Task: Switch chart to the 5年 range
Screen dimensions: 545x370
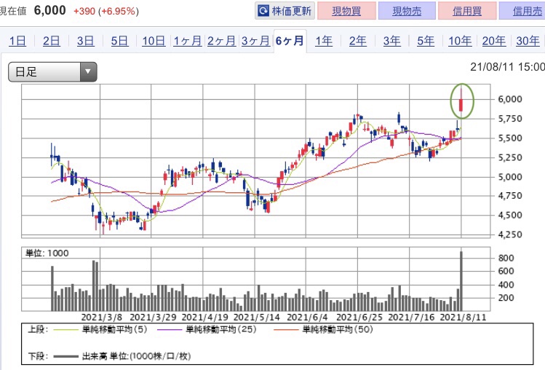Action: [426, 41]
